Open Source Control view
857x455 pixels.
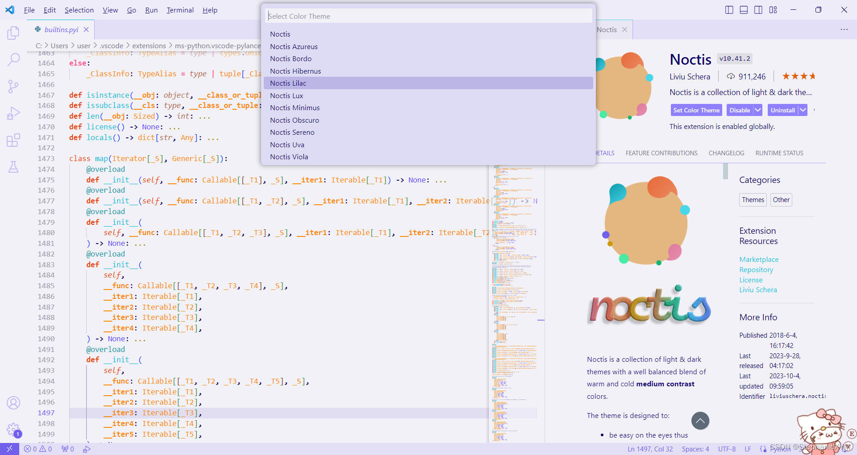coord(13,86)
